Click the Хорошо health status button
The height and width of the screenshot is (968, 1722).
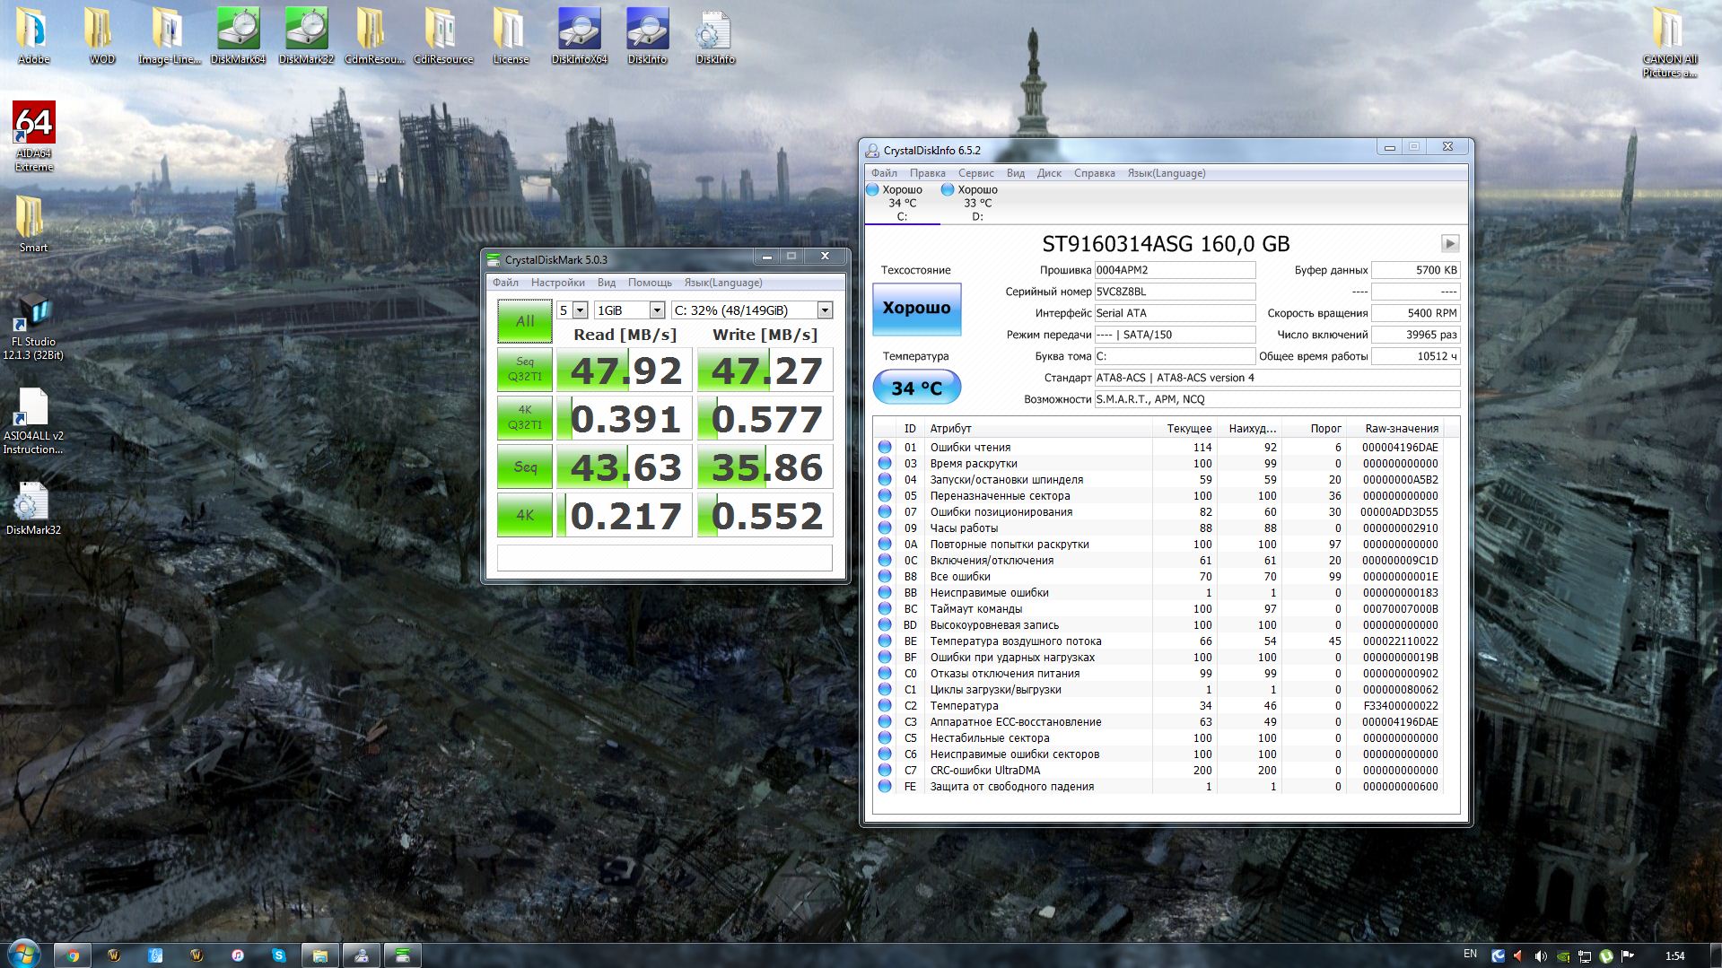916,309
